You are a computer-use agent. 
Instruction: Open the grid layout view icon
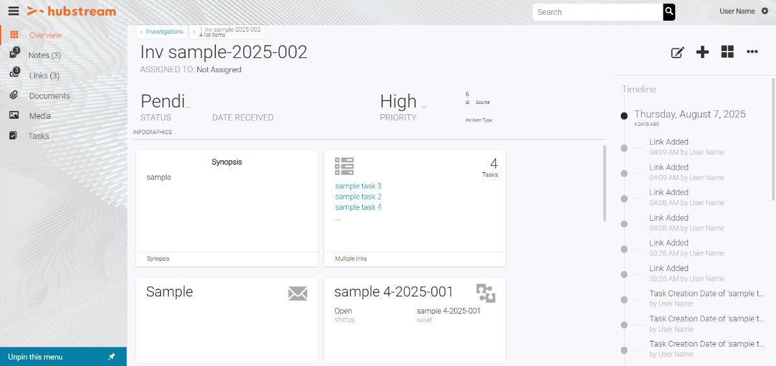[727, 52]
